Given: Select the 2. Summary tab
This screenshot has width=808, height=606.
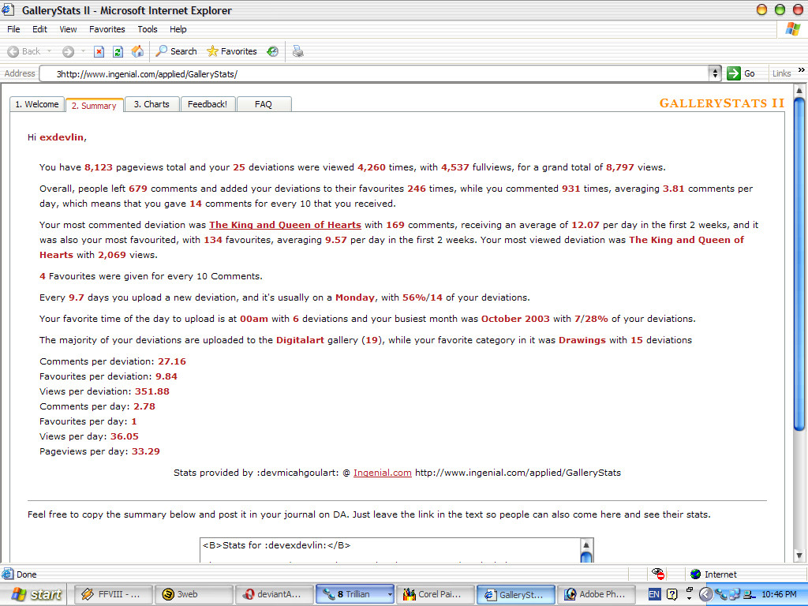Looking at the screenshot, I should point(95,106).
